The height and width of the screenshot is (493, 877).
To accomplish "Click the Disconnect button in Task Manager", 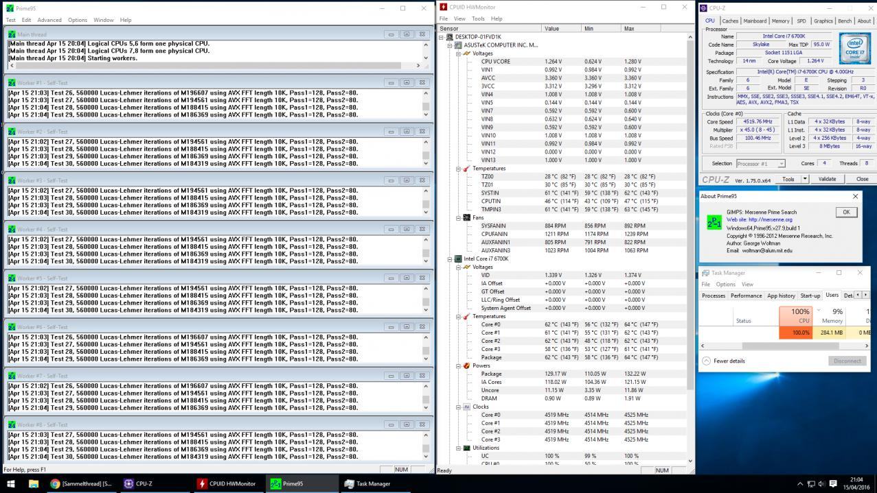I will tap(847, 361).
